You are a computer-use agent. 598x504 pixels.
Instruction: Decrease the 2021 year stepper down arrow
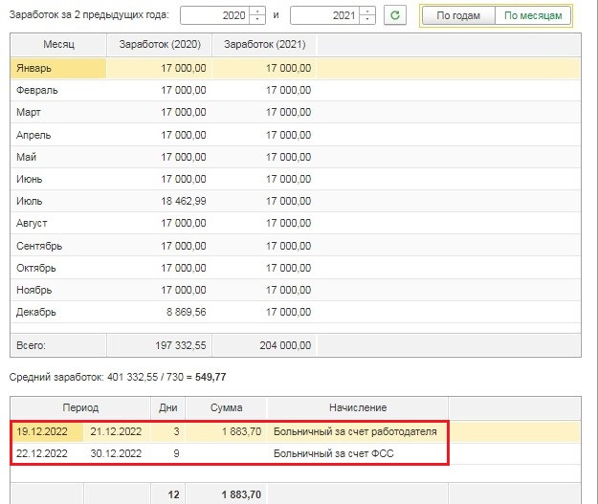pyautogui.click(x=367, y=20)
